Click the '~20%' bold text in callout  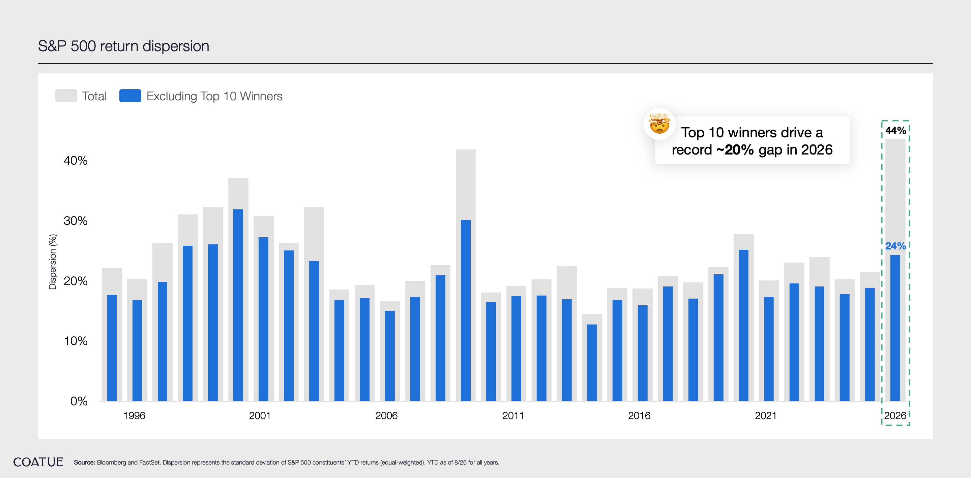[x=735, y=150]
